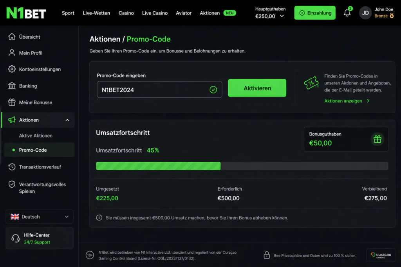Screen dimensions: 401x267
Task: Click the percent coupon ticket icon
Action: pos(311,83)
